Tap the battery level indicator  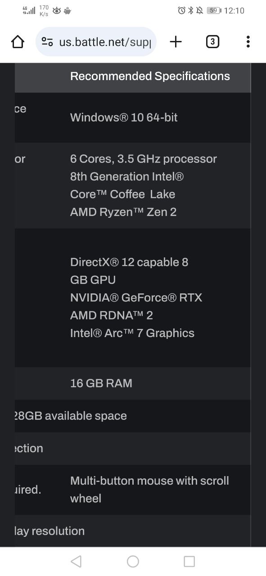(214, 10)
